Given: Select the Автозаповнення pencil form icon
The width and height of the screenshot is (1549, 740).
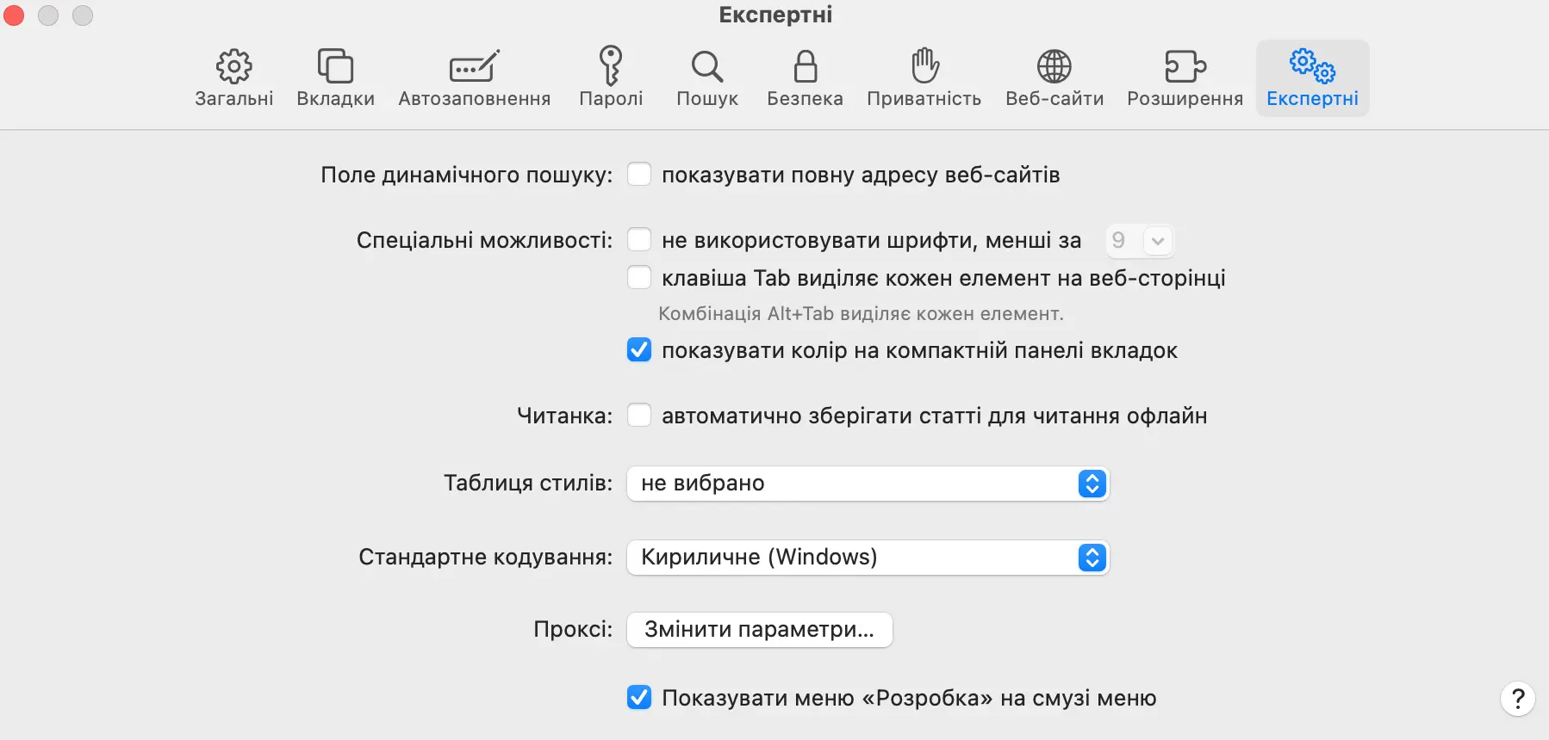Looking at the screenshot, I should point(474,66).
